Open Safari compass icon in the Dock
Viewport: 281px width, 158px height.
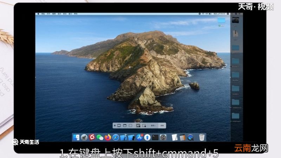click(116, 137)
